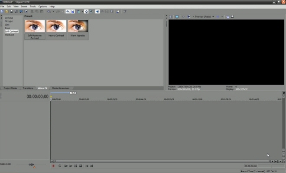This screenshot has width=286, height=173.
Task: Click the Redo arrow icon
Action: (x=58, y=11)
